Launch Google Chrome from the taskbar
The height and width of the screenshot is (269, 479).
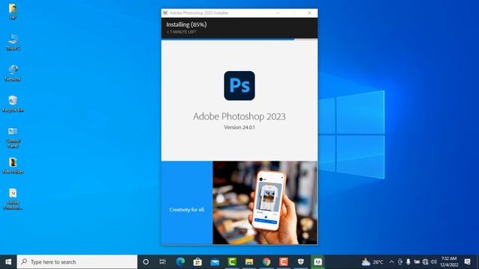pyautogui.click(x=266, y=262)
